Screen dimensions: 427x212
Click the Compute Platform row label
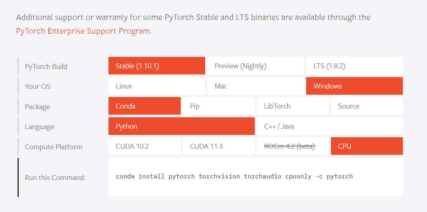click(53, 147)
